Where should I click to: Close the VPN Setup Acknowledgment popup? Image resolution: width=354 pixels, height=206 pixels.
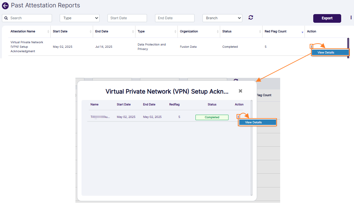[x=240, y=91]
